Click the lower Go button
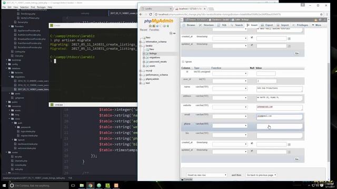This screenshot has height=189, width=337. (296, 159)
